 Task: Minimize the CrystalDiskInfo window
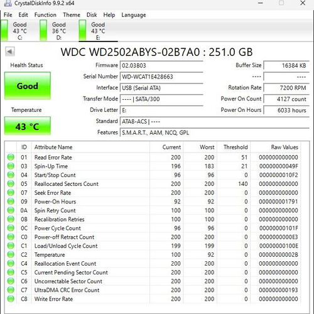click(x=261, y=3)
